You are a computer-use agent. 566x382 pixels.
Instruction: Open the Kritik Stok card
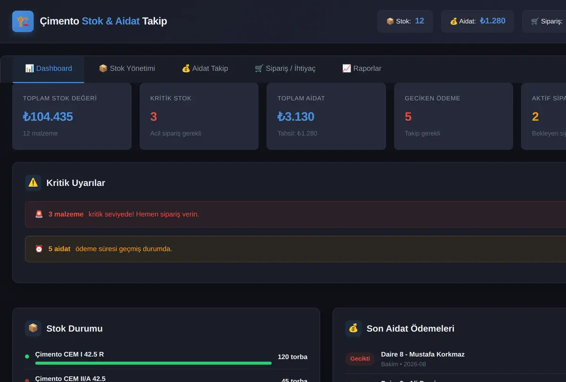(x=199, y=116)
